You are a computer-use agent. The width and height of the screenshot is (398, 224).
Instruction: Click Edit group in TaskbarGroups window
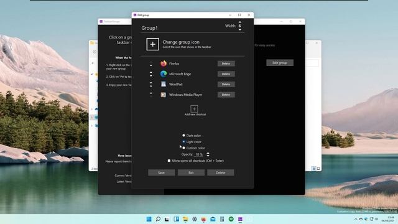[x=280, y=63]
